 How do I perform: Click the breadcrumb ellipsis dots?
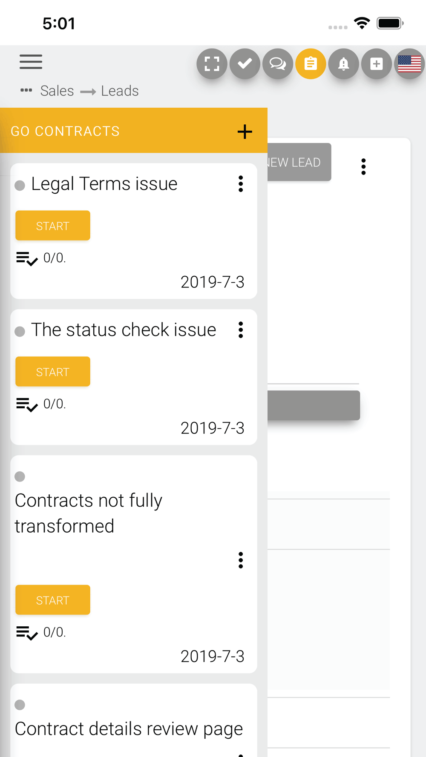point(26,90)
